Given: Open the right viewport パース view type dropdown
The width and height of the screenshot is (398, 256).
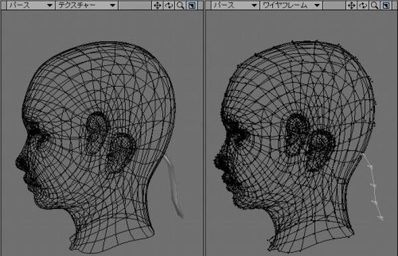Looking at the screenshot, I should click(235, 5).
